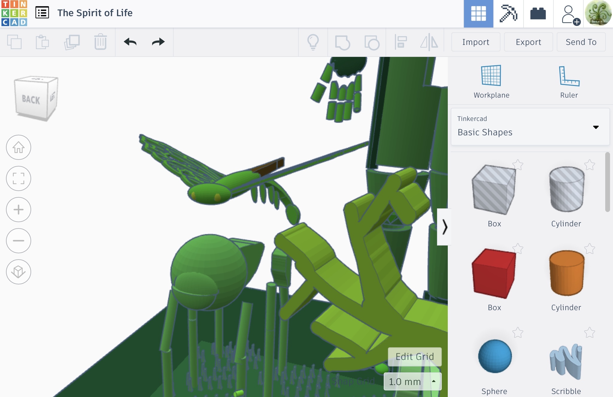Viewport: 613px width, 397px height.
Task: Click the design title The Spirit of Life
Action: tap(95, 13)
